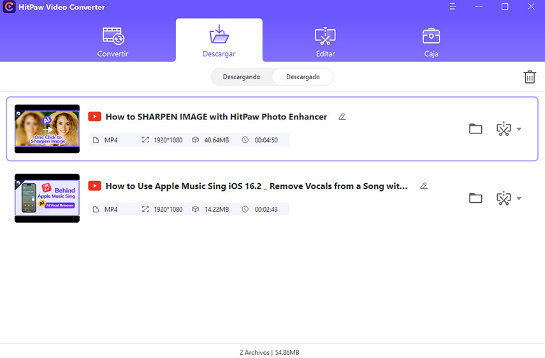545x358 pixels.
Task: Rename the SHARPEN IMAGE video title
Action: coord(342,117)
